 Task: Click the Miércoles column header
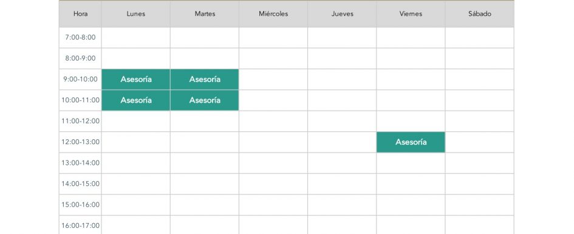tap(273, 14)
